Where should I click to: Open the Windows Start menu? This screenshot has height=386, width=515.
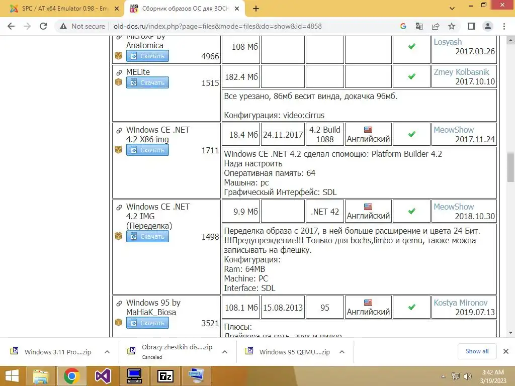[13, 376]
